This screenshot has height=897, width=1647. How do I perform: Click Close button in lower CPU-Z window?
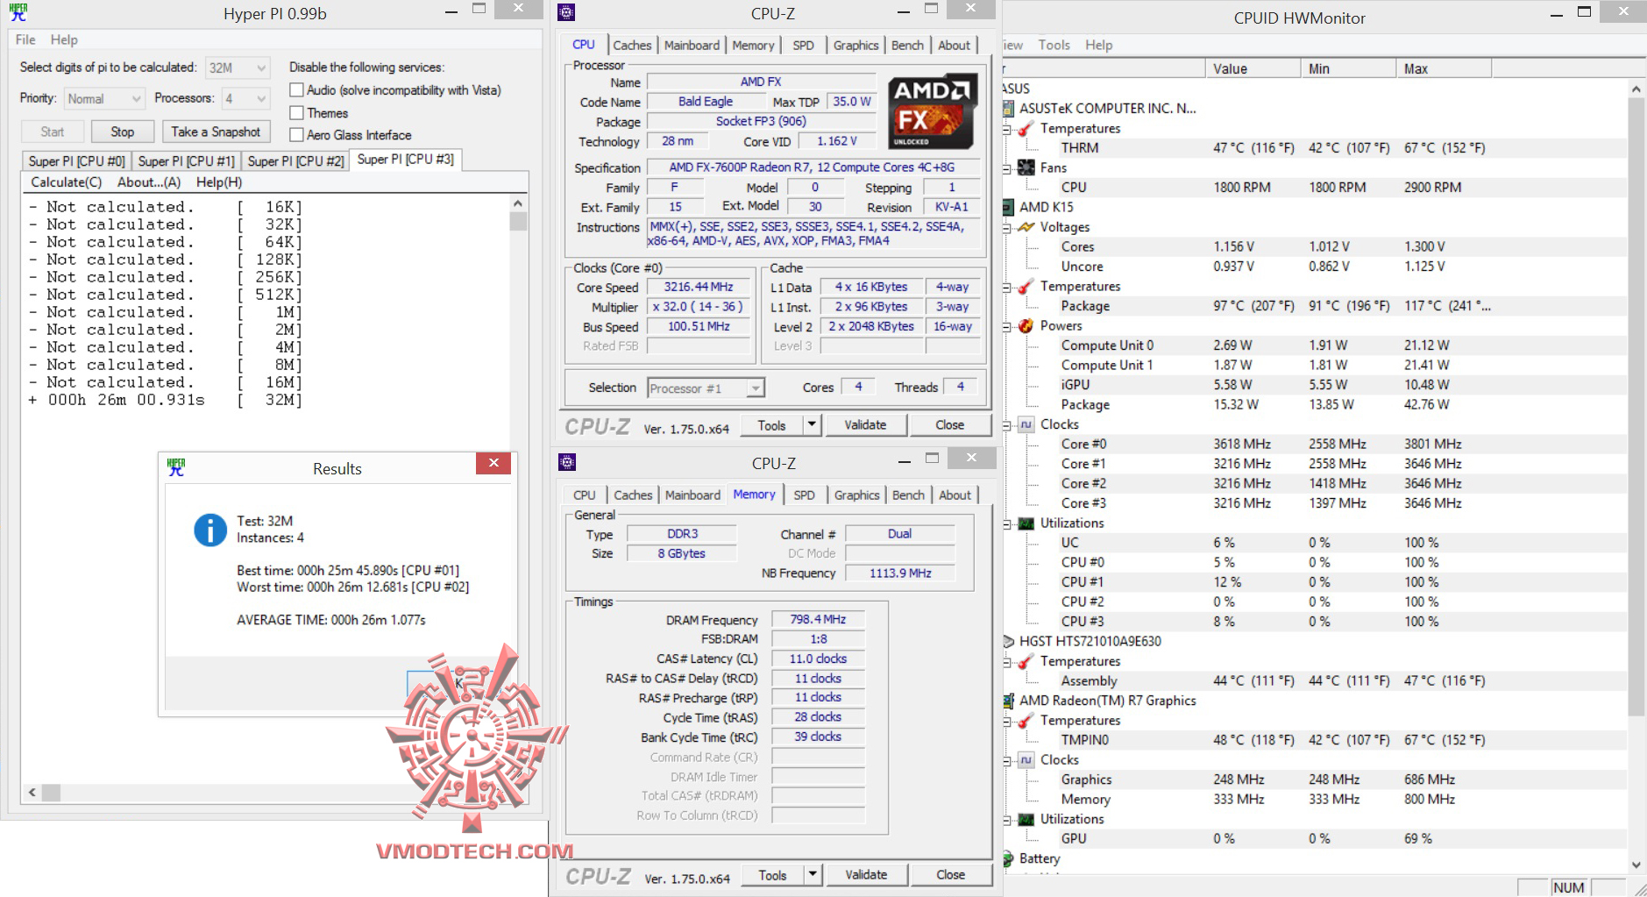pos(950,875)
